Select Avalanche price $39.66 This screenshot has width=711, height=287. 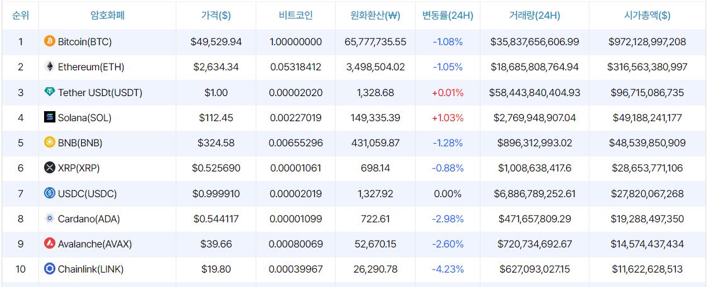click(x=216, y=244)
